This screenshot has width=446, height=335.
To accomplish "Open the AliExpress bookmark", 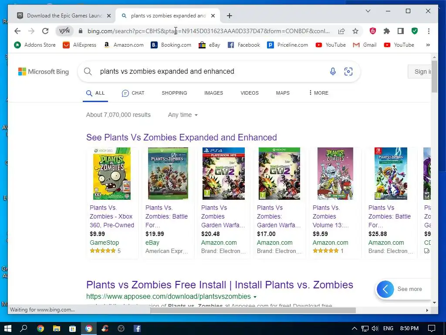I will [x=80, y=45].
